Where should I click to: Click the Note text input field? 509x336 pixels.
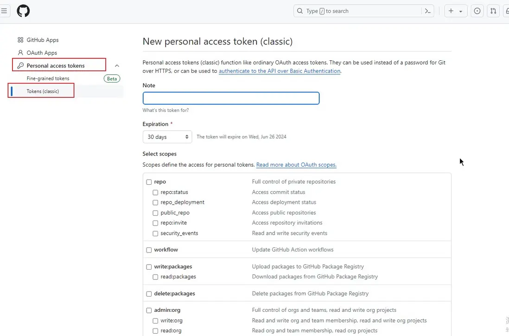[x=231, y=98]
